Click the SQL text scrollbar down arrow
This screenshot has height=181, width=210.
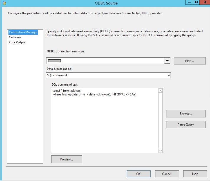[x=161, y=151]
